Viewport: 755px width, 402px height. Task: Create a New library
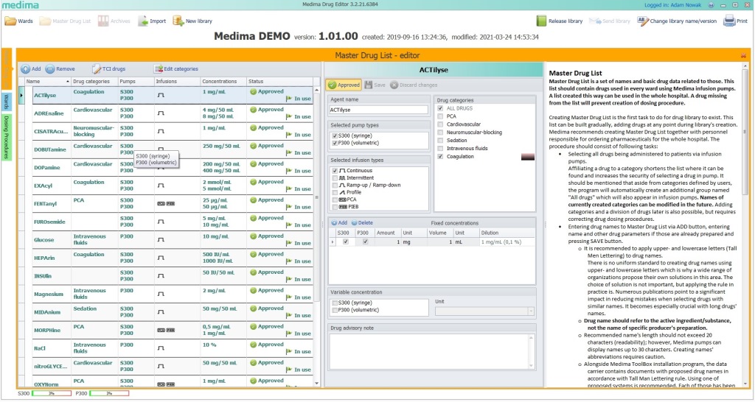coord(192,21)
